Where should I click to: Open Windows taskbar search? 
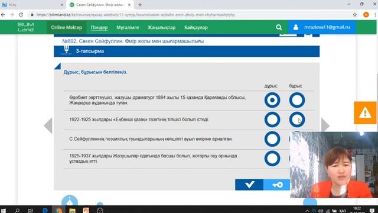[17, 211]
